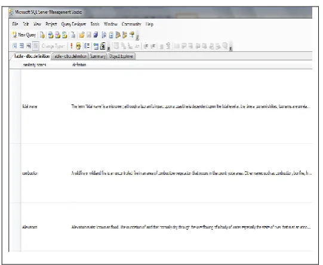The height and width of the screenshot is (265, 323).
Task: Toggle the Show Results Pane button
Action: pos(36,46)
